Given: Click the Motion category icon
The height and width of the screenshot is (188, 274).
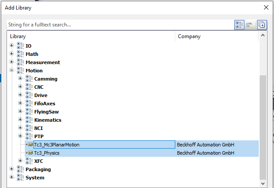Looking at the screenshot, I should (20, 71).
